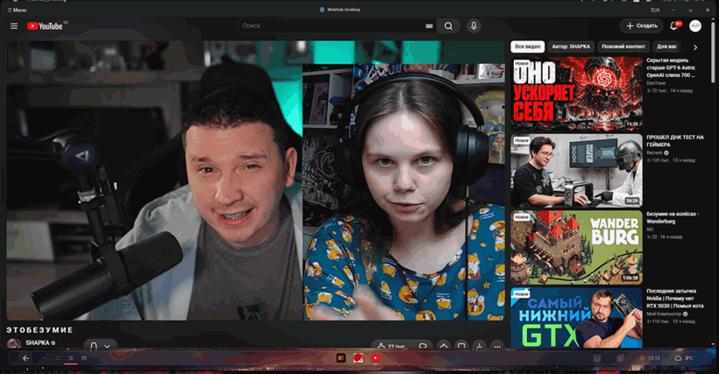719x374 pixels.
Task: Click the 135 тыс. 13 ч назад stats
Action: (x=671, y=160)
